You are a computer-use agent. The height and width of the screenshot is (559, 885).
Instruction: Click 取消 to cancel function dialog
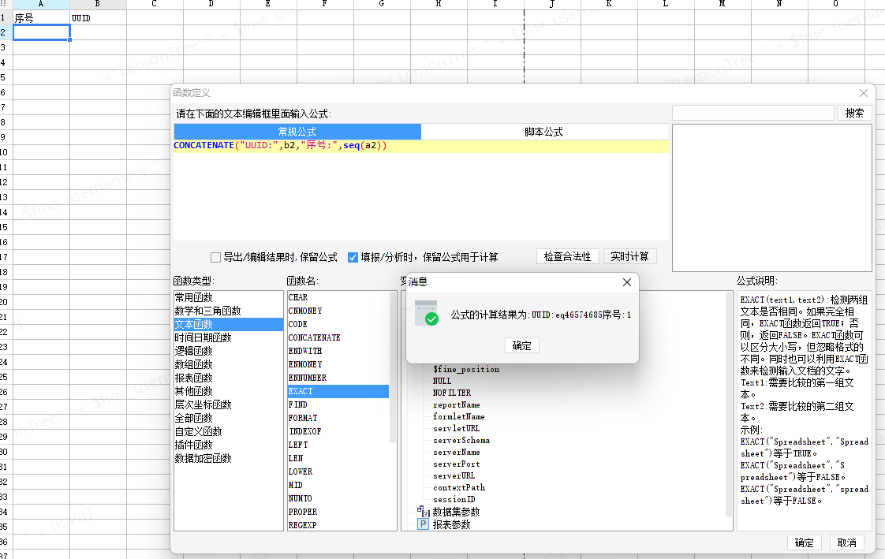[x=846, y=542]
